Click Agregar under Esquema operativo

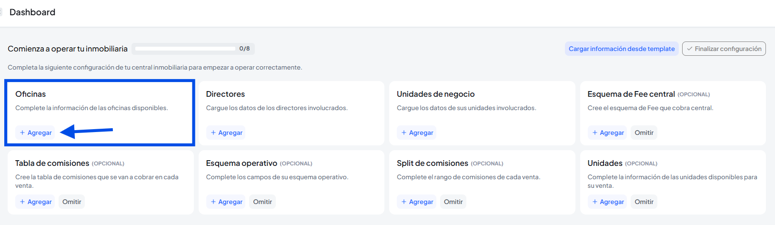point(226,202)
